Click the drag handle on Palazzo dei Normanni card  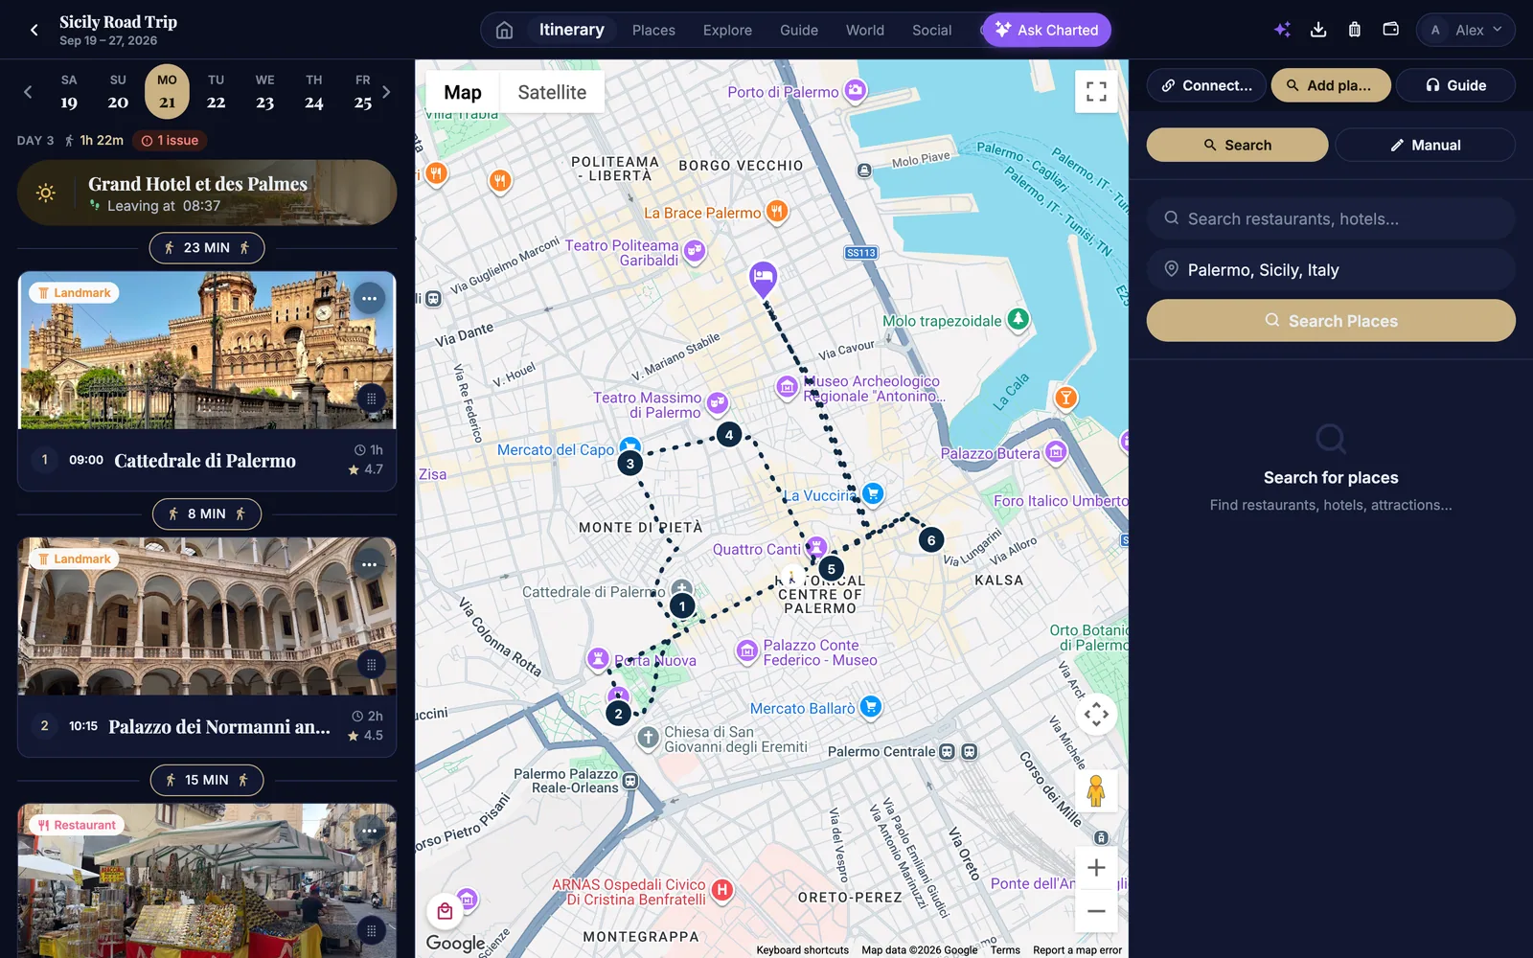coord(371,665)
